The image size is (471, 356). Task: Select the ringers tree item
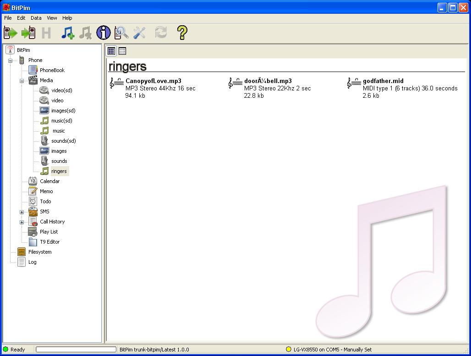[59, 171]
